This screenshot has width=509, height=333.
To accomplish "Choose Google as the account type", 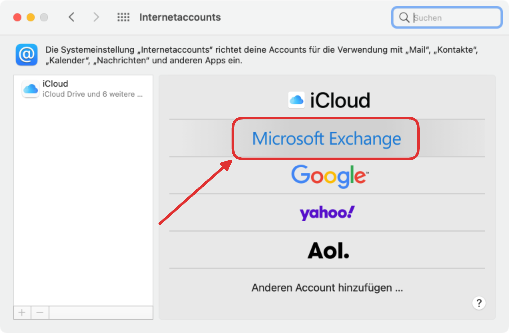I will (x=330, y=175).
